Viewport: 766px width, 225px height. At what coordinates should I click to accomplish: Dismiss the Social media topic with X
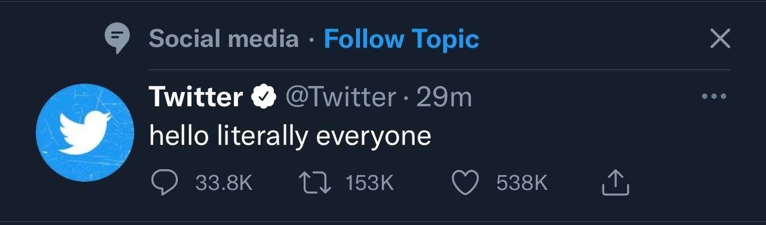click(x=720, y=39)
